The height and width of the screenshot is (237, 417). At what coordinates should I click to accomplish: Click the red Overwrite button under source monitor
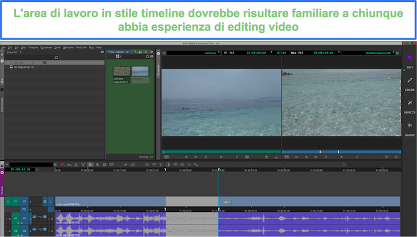[276, 157]
